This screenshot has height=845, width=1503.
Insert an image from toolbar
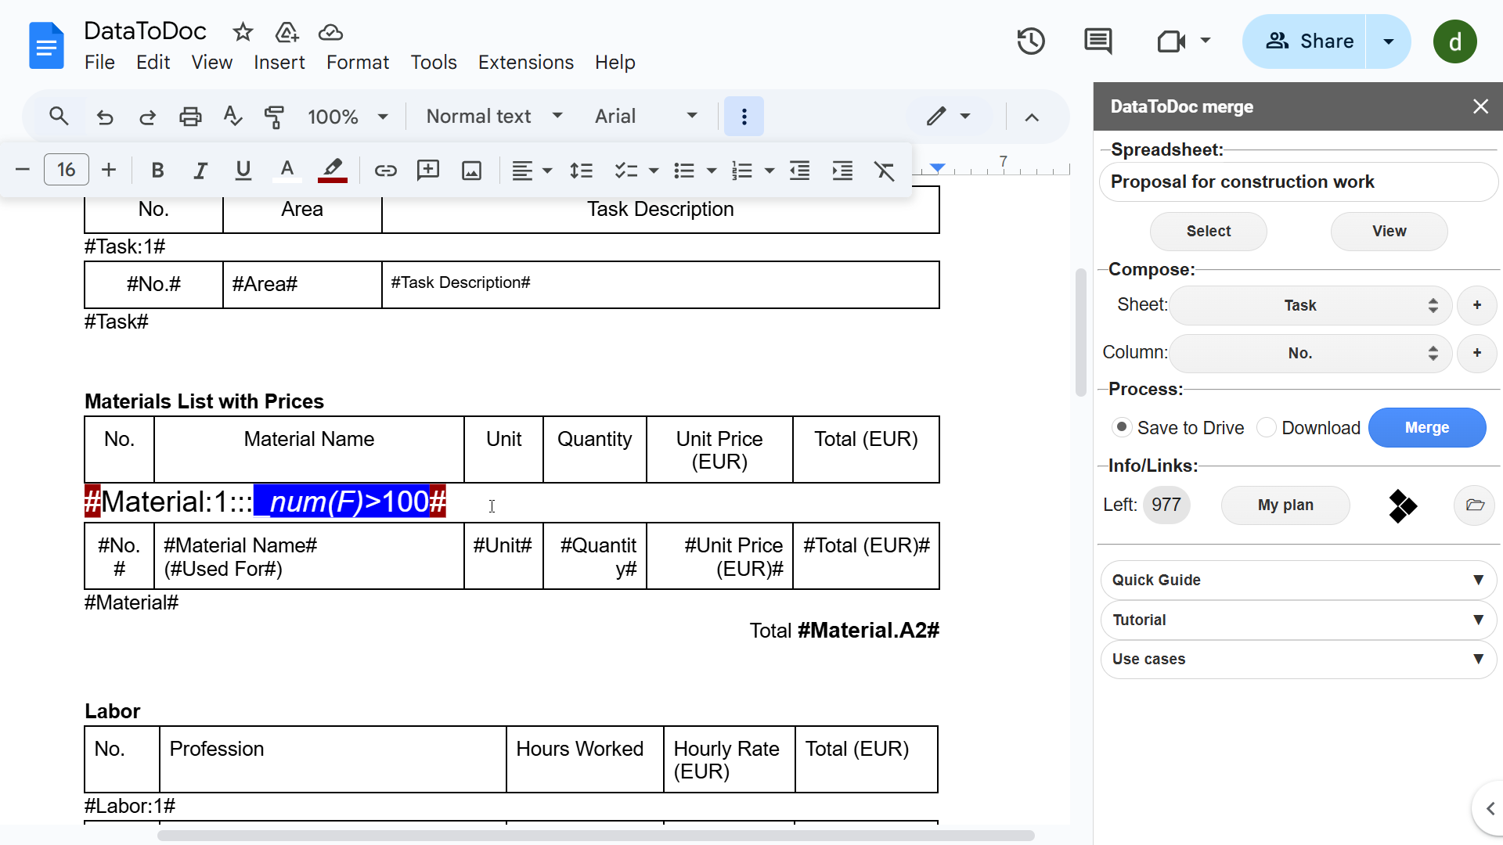pyautogui.click(x=471, y=170)
